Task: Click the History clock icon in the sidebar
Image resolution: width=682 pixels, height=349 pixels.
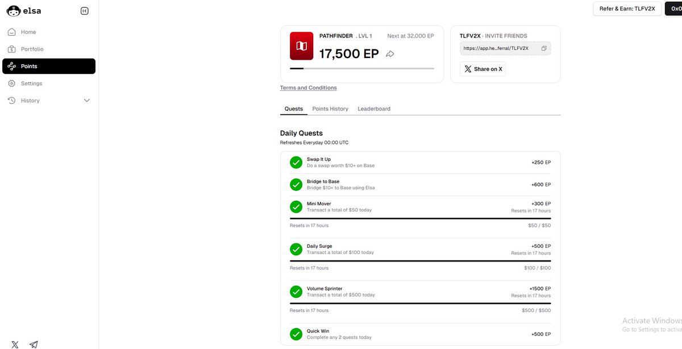Action: (x=12, y=100)
